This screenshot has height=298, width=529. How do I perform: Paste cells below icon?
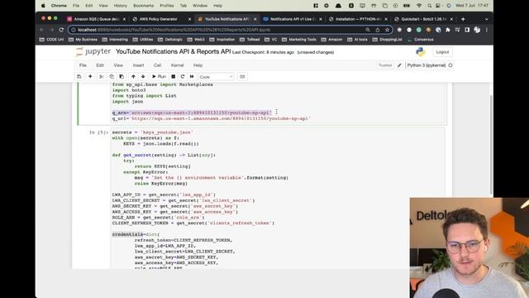click(122, 77)
